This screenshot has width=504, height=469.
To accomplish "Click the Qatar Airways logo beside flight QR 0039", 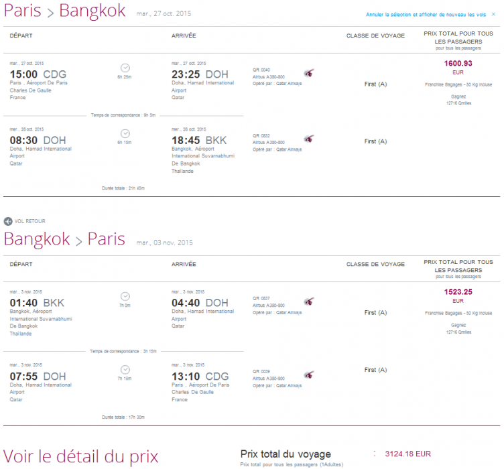I will coord(308,375).
